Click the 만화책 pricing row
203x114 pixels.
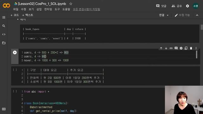click(65, 78)
